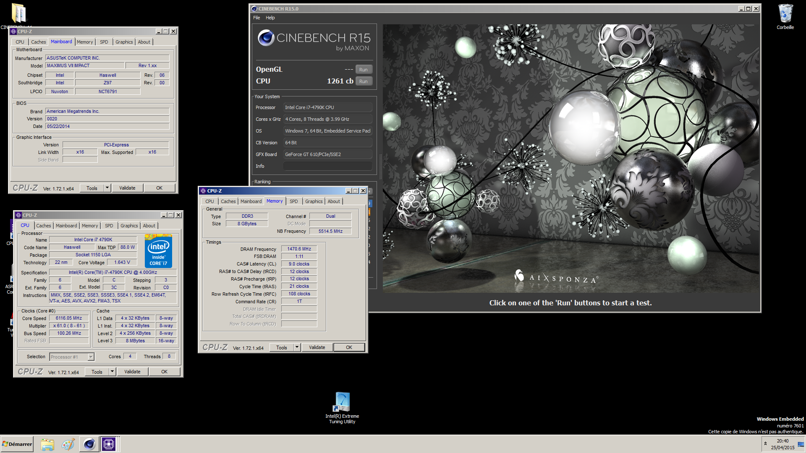
Task: Run the OpenGL benchmark
Action: point(364,70)
